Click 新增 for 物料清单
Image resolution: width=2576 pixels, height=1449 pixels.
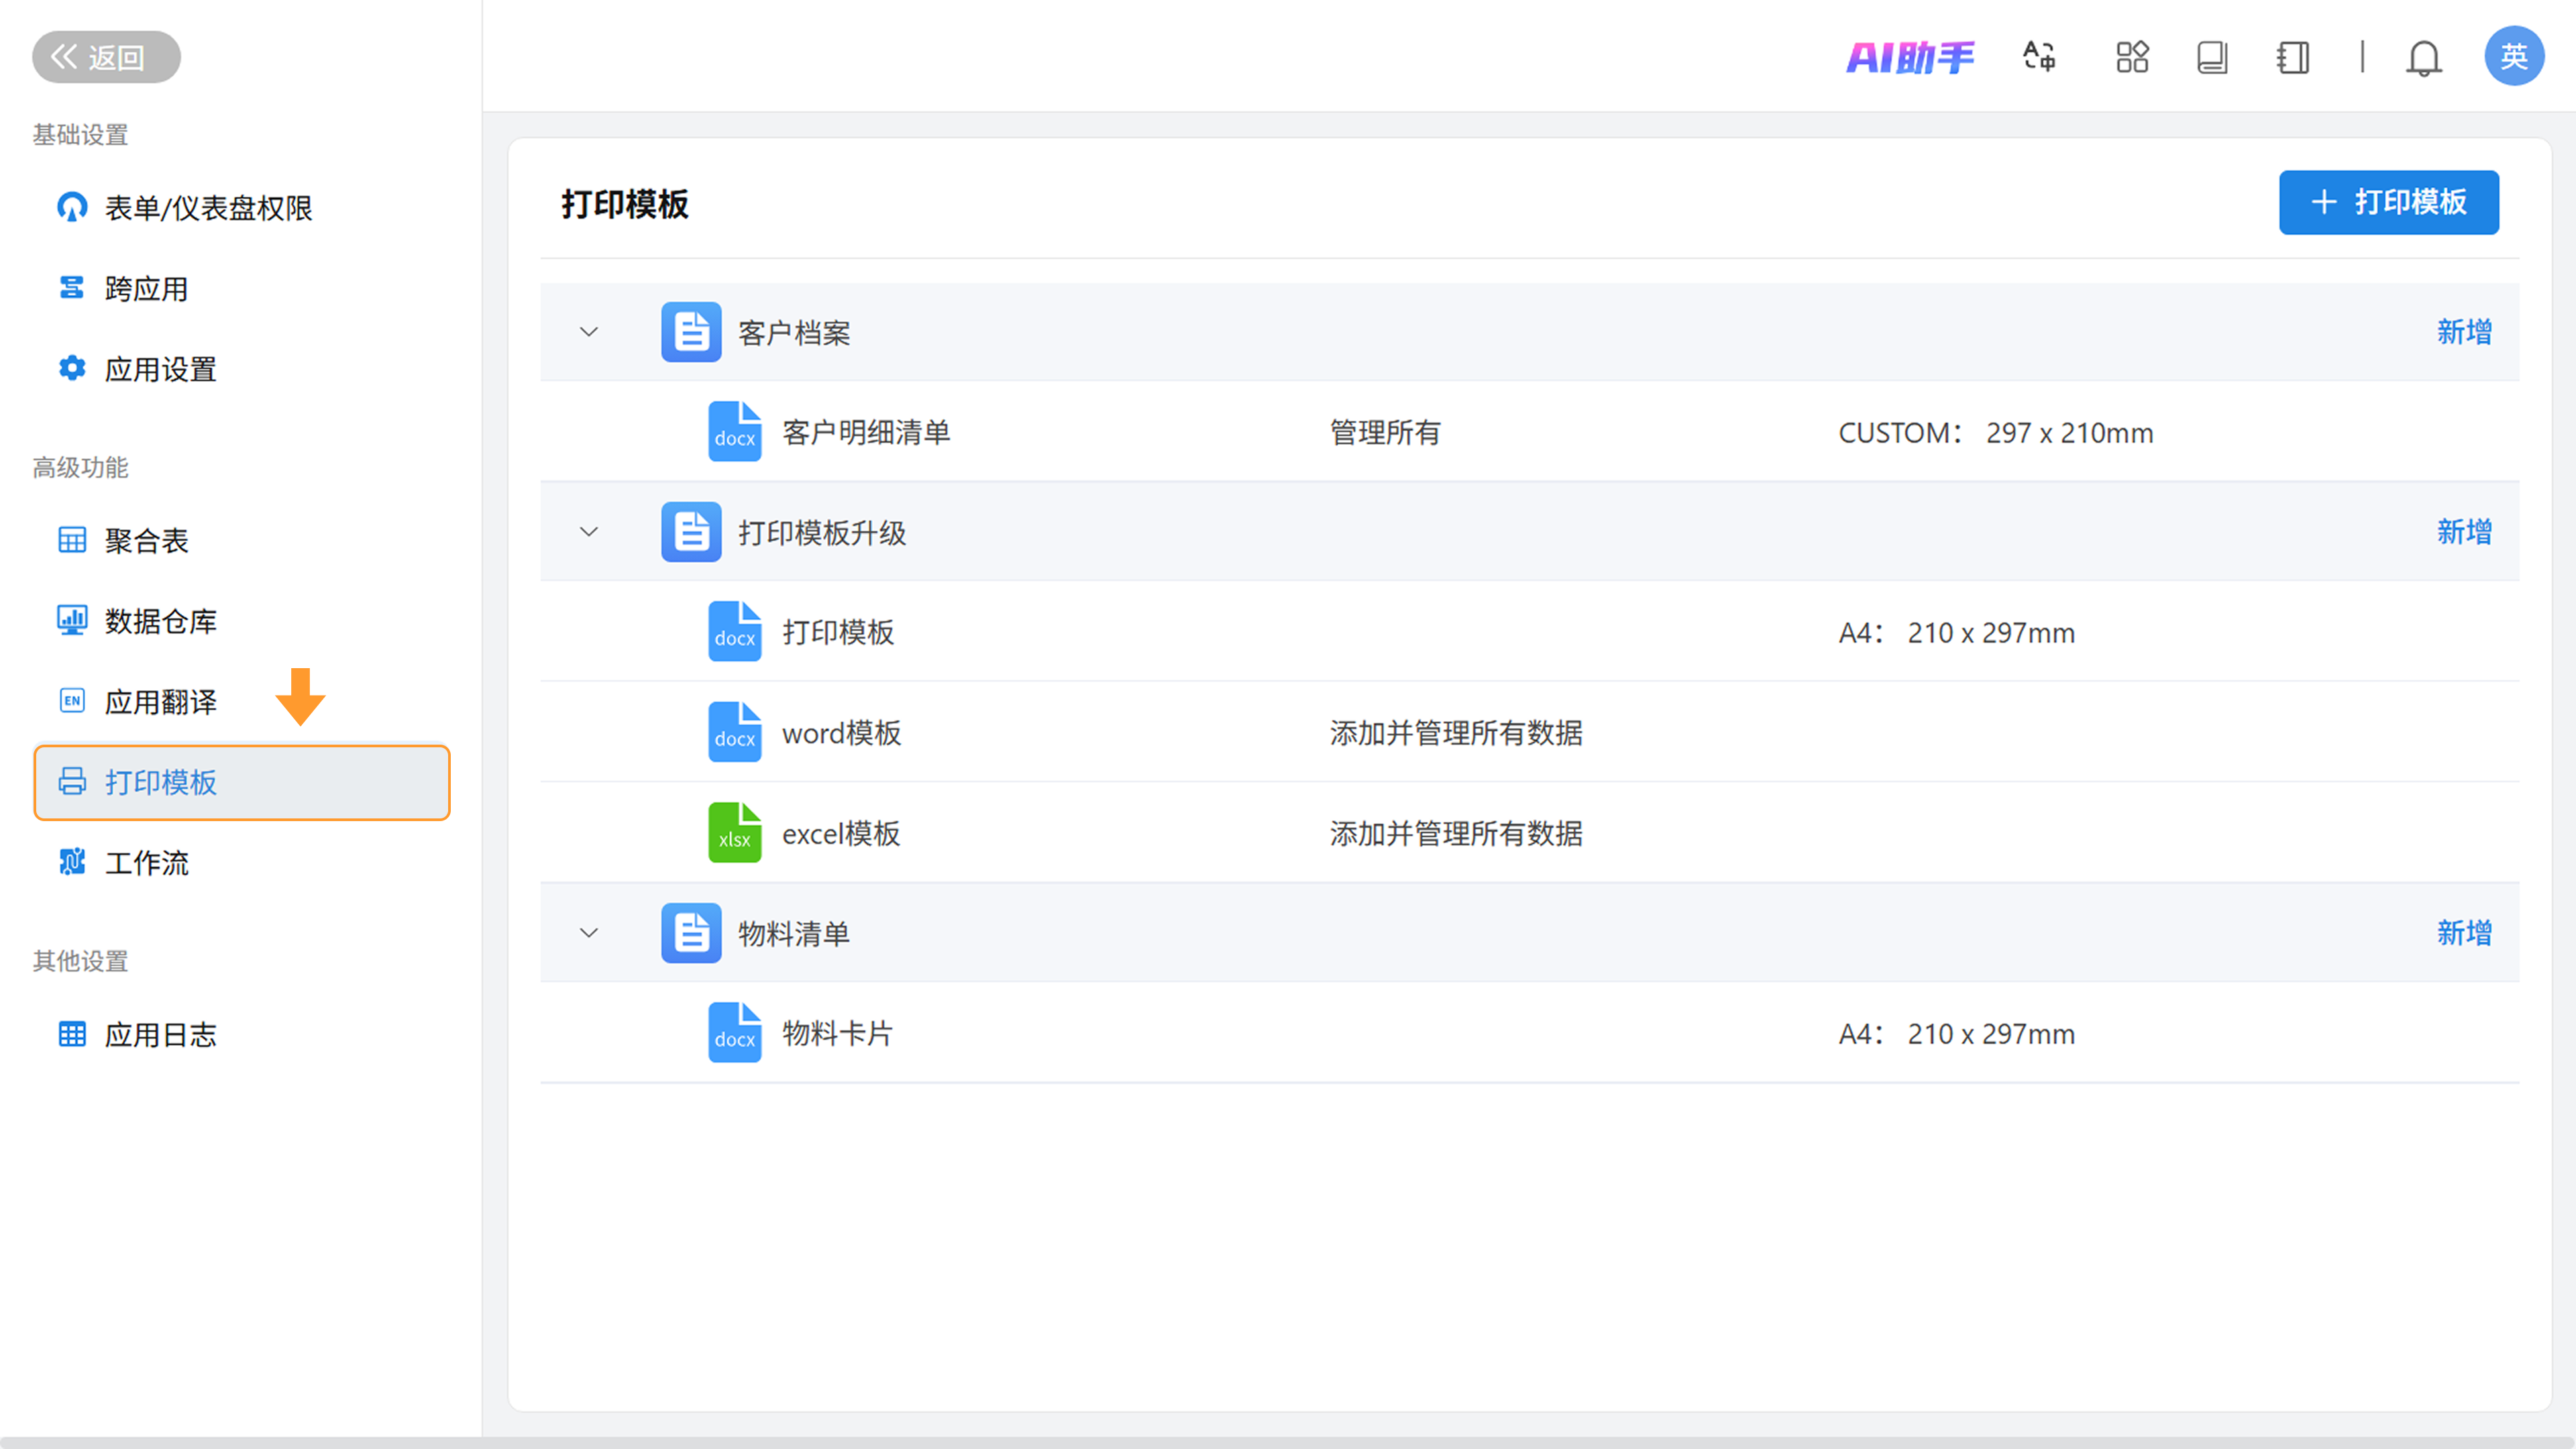click(2464, 933)
